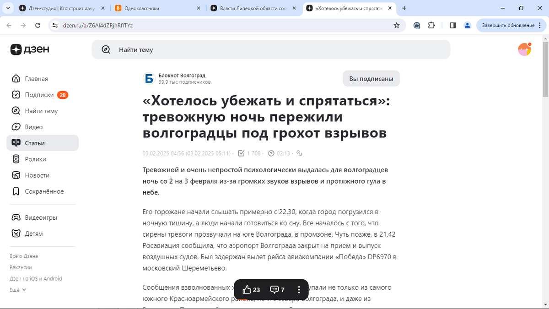Open Видеоигры gamepad icon
Image resolution: width=549 pixels, height=309 pixels.
click(x=16, y=217)
